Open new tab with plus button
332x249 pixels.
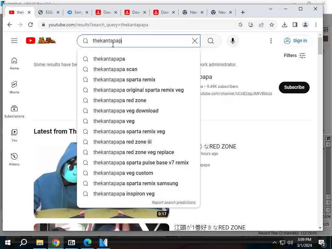tap(243, 12)
